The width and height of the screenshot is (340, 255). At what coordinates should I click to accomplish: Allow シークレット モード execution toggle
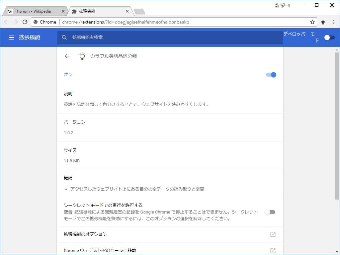(x=270, y=212)
